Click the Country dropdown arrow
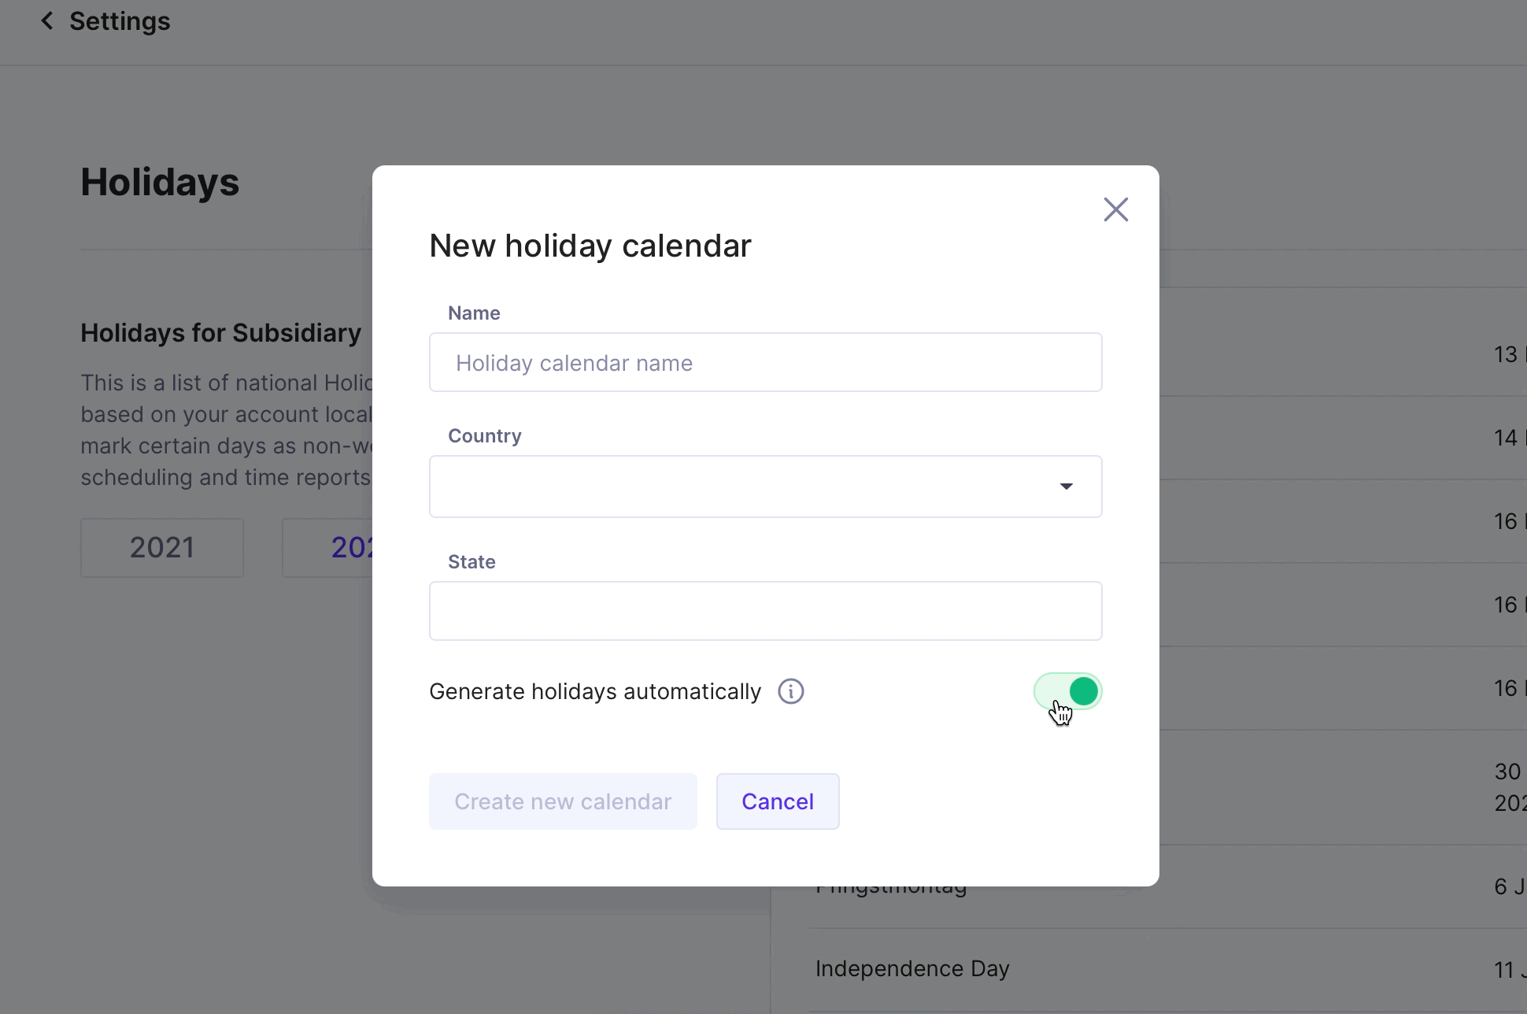The width and height of the screenshot is (1527, 1014). [x=1066, y=487]
